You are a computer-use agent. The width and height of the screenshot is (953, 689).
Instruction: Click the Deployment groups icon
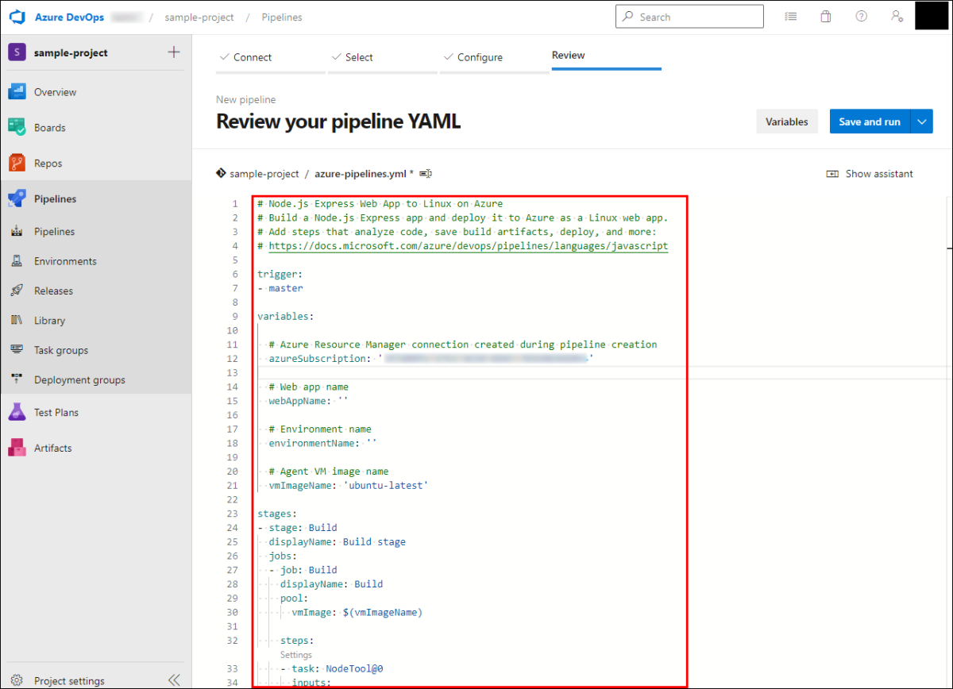(17, 379)
